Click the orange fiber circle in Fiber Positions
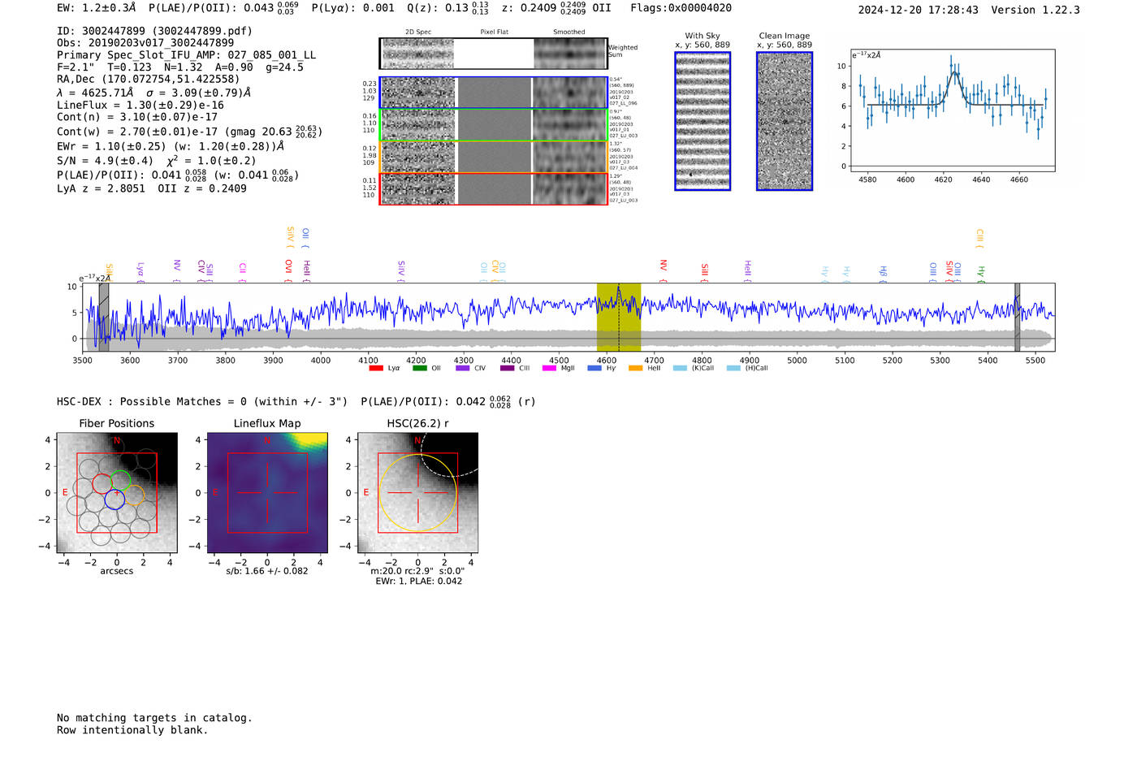 (135, 495)
